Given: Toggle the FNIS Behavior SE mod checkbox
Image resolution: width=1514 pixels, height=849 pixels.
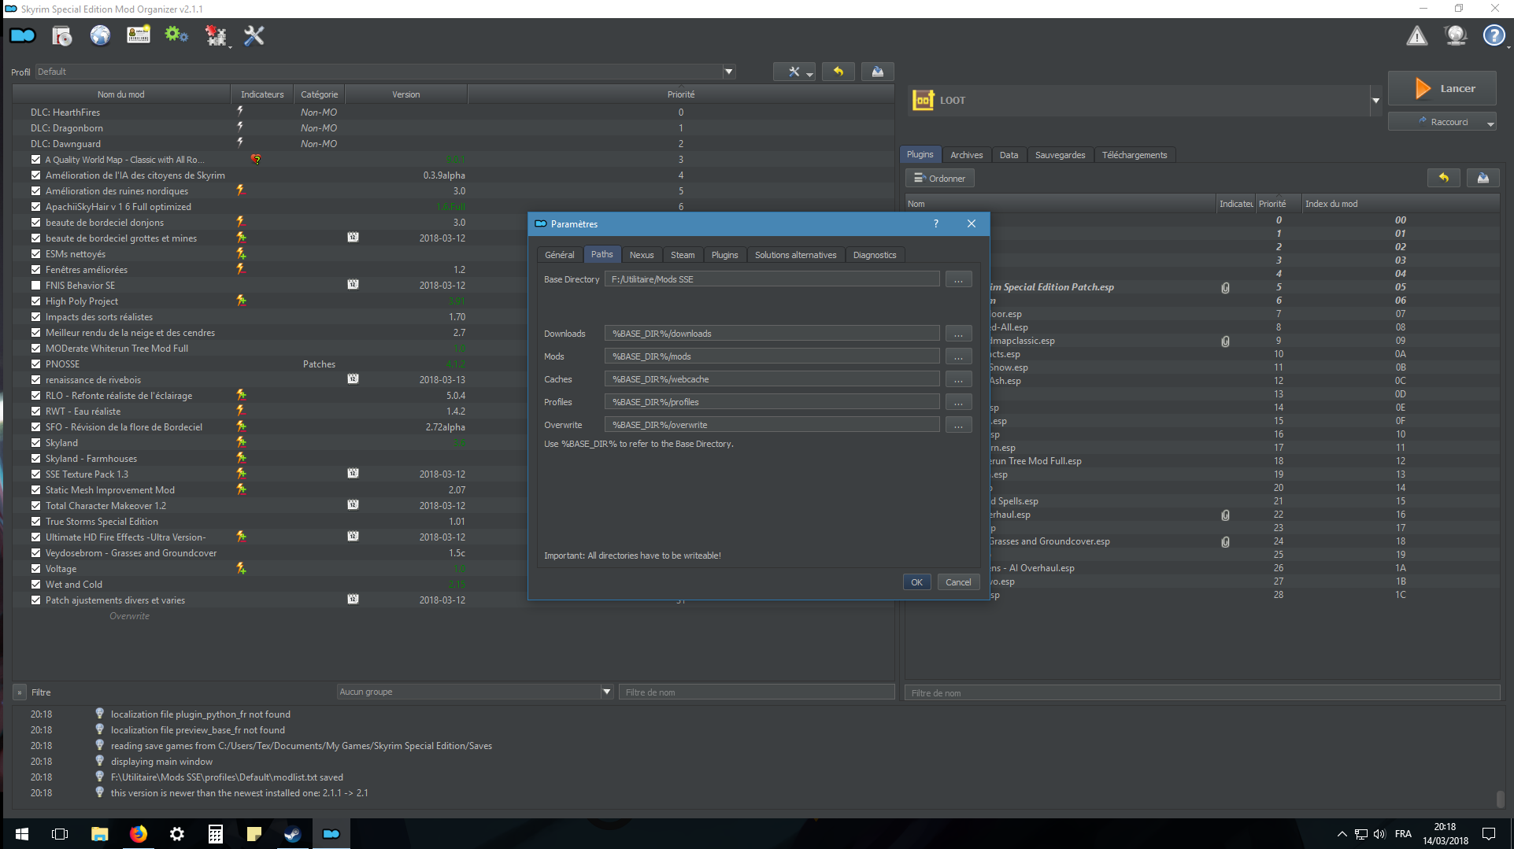Looking at the screenshot, I should click(36, 285).
